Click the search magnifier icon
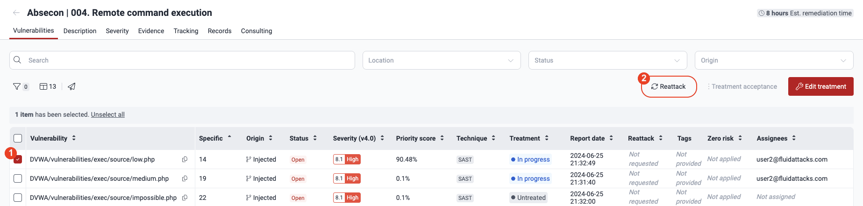Viewport: 863px width, 206px height. click(17, 60)
